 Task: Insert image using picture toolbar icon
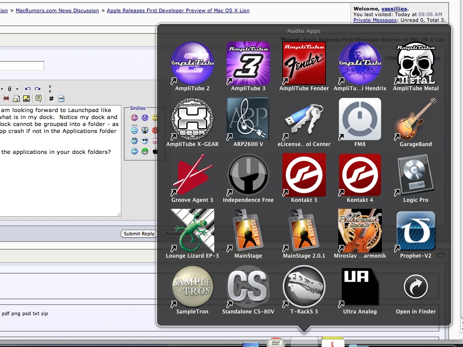click(26, 99)
